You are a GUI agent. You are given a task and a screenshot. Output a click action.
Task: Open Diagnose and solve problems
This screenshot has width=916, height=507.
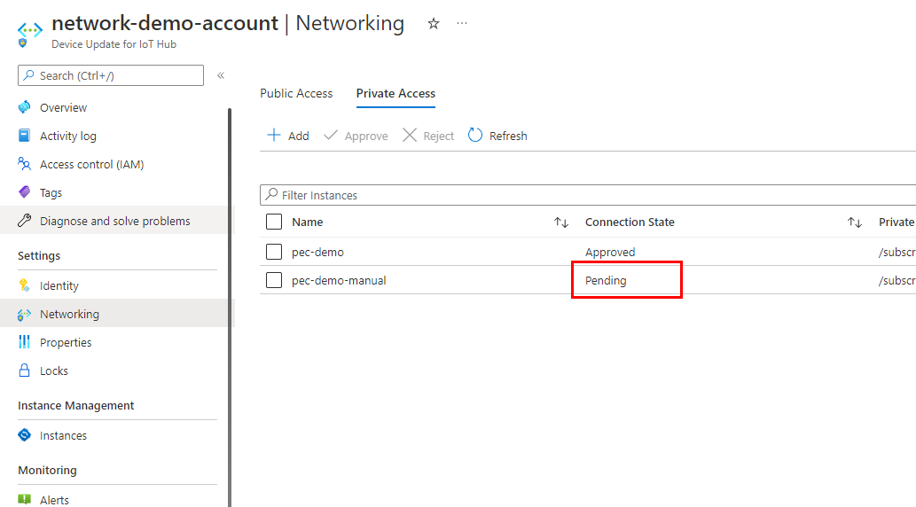point(114,221)
